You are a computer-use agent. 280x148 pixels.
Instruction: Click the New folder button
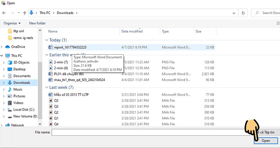(37, 23)
